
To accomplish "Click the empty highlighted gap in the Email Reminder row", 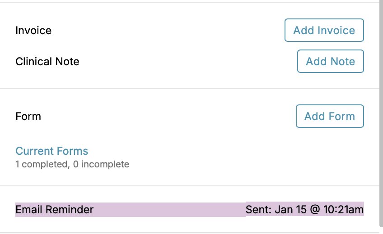I will point(169,210).
